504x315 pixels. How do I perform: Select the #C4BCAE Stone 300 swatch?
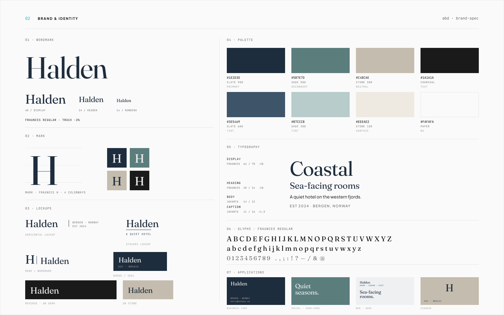[385, 60]
